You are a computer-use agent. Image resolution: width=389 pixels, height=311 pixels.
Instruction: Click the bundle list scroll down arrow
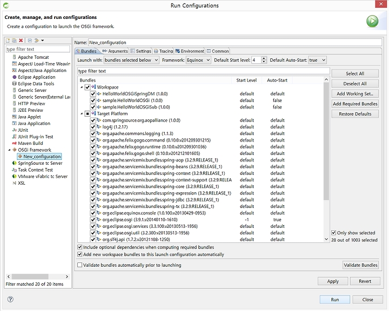tap(326, 239)
